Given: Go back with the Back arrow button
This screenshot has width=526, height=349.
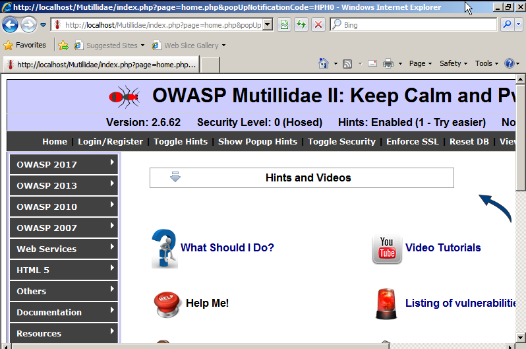Looking at the screenshot, I should click(10, 25).
